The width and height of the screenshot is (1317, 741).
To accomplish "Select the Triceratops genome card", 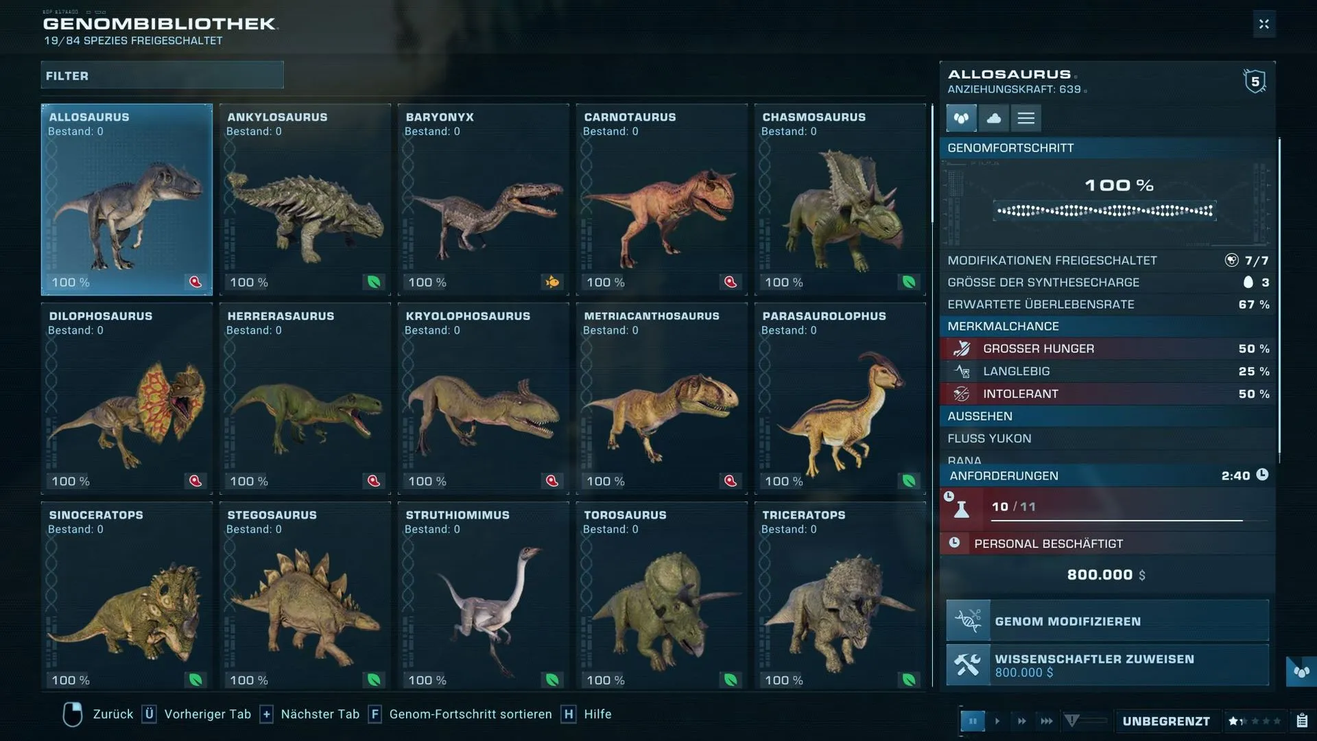I will (840, 596).
